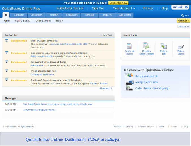The width and height of the screenshot is (191, 146).
Task: Click the Create a Sales Receipt icon
Action: 146,46
